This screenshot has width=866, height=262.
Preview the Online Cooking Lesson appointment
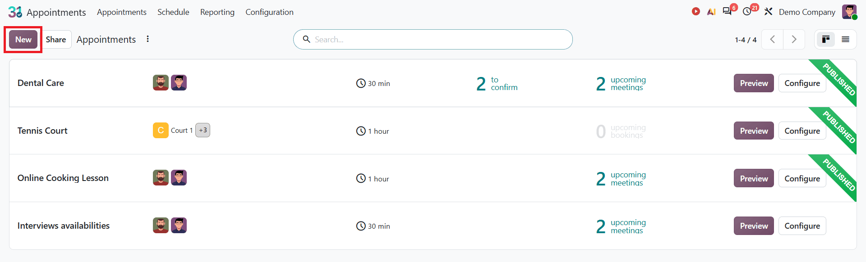(x=754, y=179)
